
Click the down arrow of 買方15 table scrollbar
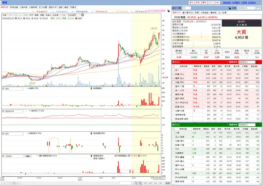tap(260, 121)
